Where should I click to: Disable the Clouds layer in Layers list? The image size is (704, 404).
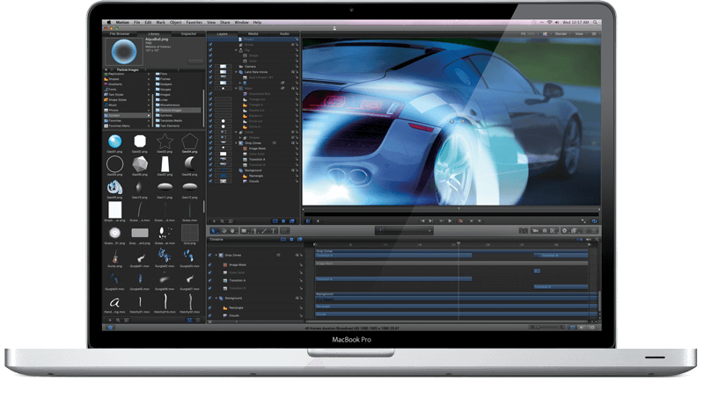[210, 181]
